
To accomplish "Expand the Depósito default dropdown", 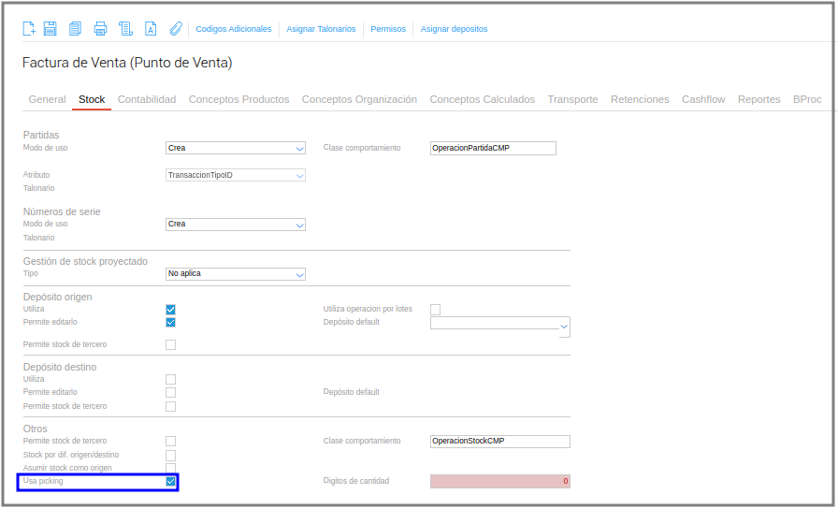I will point(499,326).
